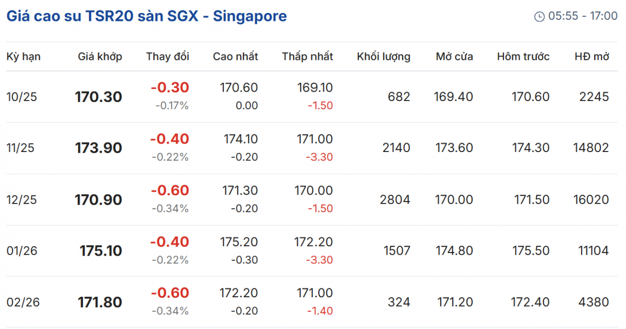Click the 175.10 matched price value
Image resolution: width=626 pixels, height=329 pixels.
[x=101, y=251]
